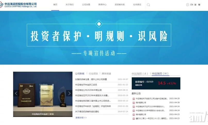Open the search magnifier icon

coord(148,5)
